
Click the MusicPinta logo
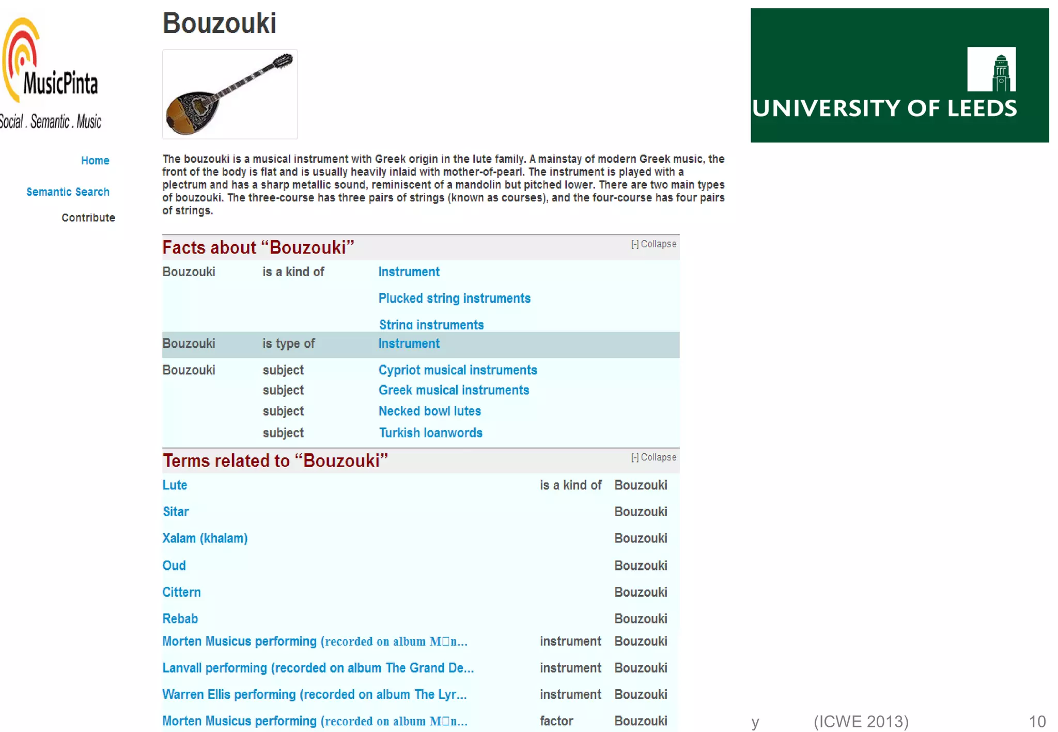click(51, 72)
